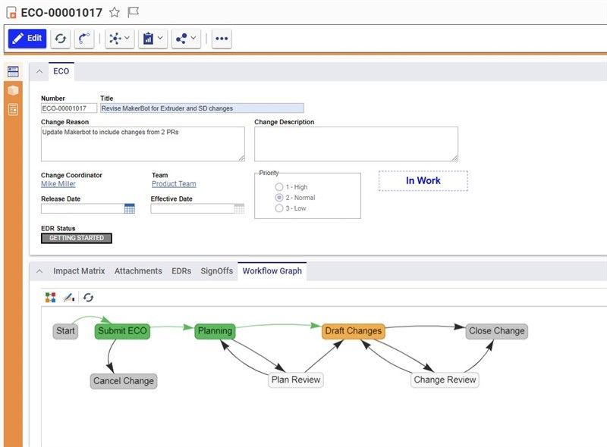Switch to the Impact Matrix tab
The width and height of the screenshot is (607, 447).
(79, 270)
